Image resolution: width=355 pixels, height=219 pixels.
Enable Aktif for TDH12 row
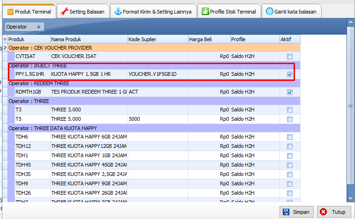click(289, 146)
